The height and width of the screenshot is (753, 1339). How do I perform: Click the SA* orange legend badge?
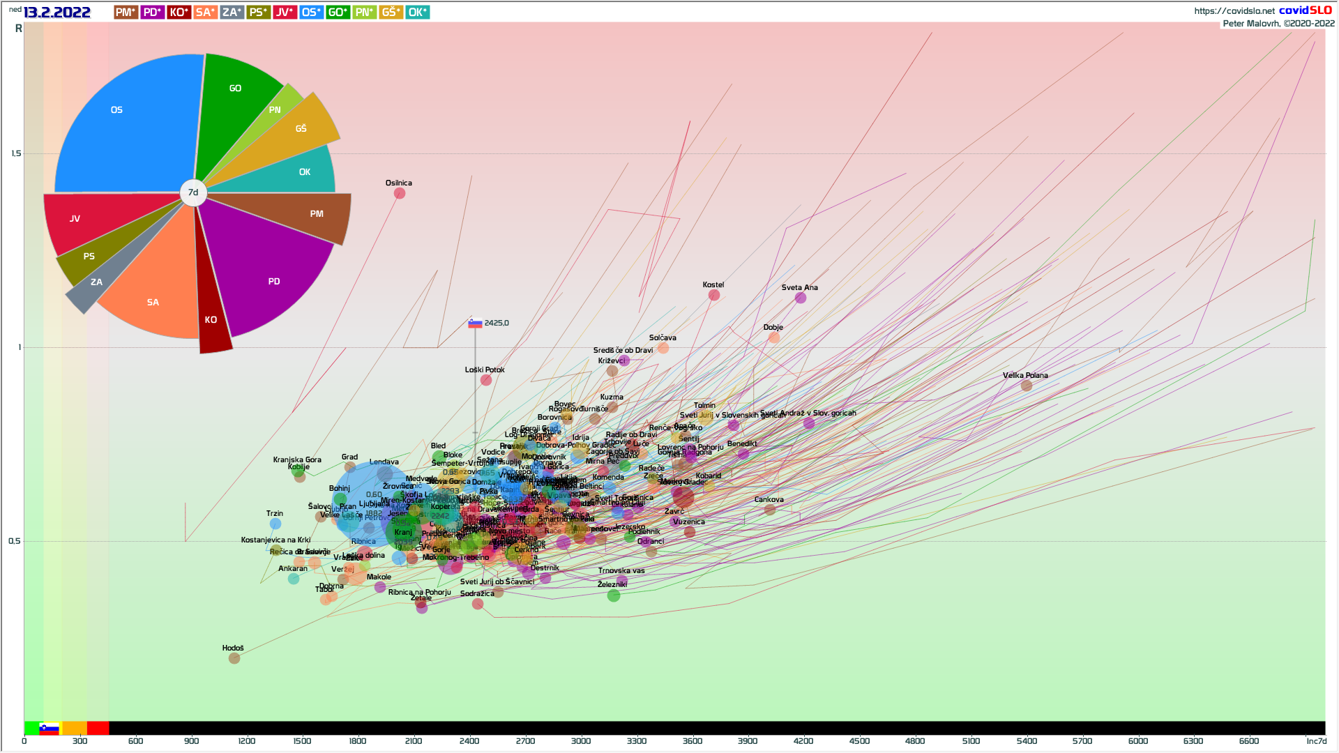[205, 13]
